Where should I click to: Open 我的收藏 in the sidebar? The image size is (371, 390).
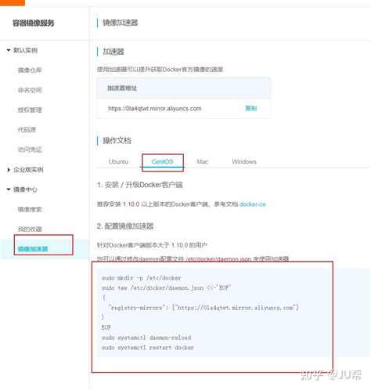(x=30, y=229)
